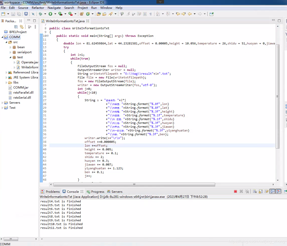The image size is (287, 246).
Task: Click the New file wizard icon
Action: point(3,14)
